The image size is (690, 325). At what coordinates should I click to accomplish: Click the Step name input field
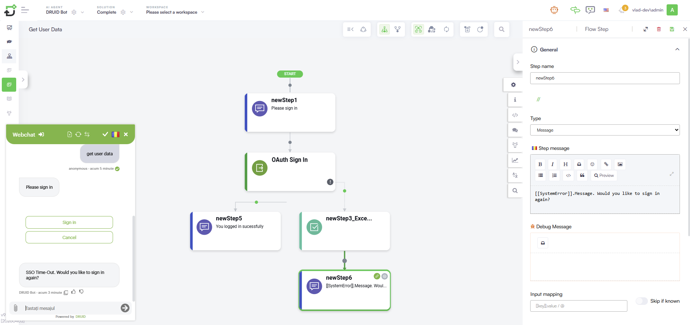click(x=605, y=78)
